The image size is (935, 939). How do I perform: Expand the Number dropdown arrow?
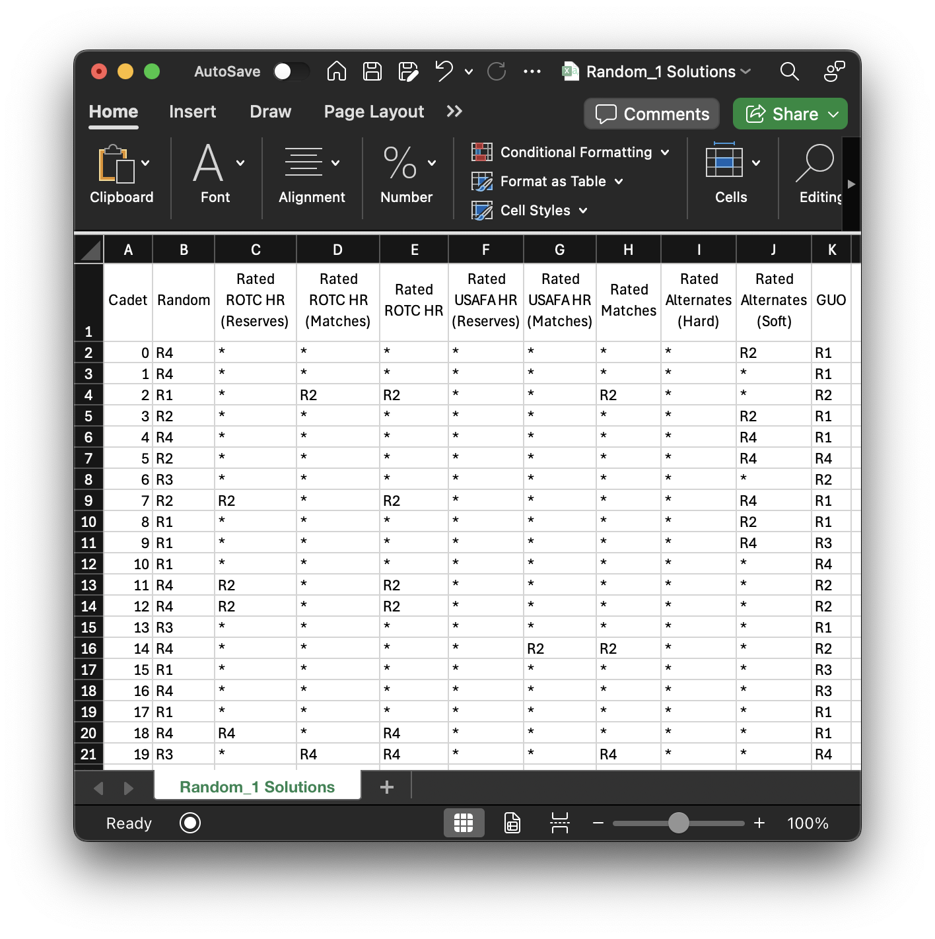[432, 163]
